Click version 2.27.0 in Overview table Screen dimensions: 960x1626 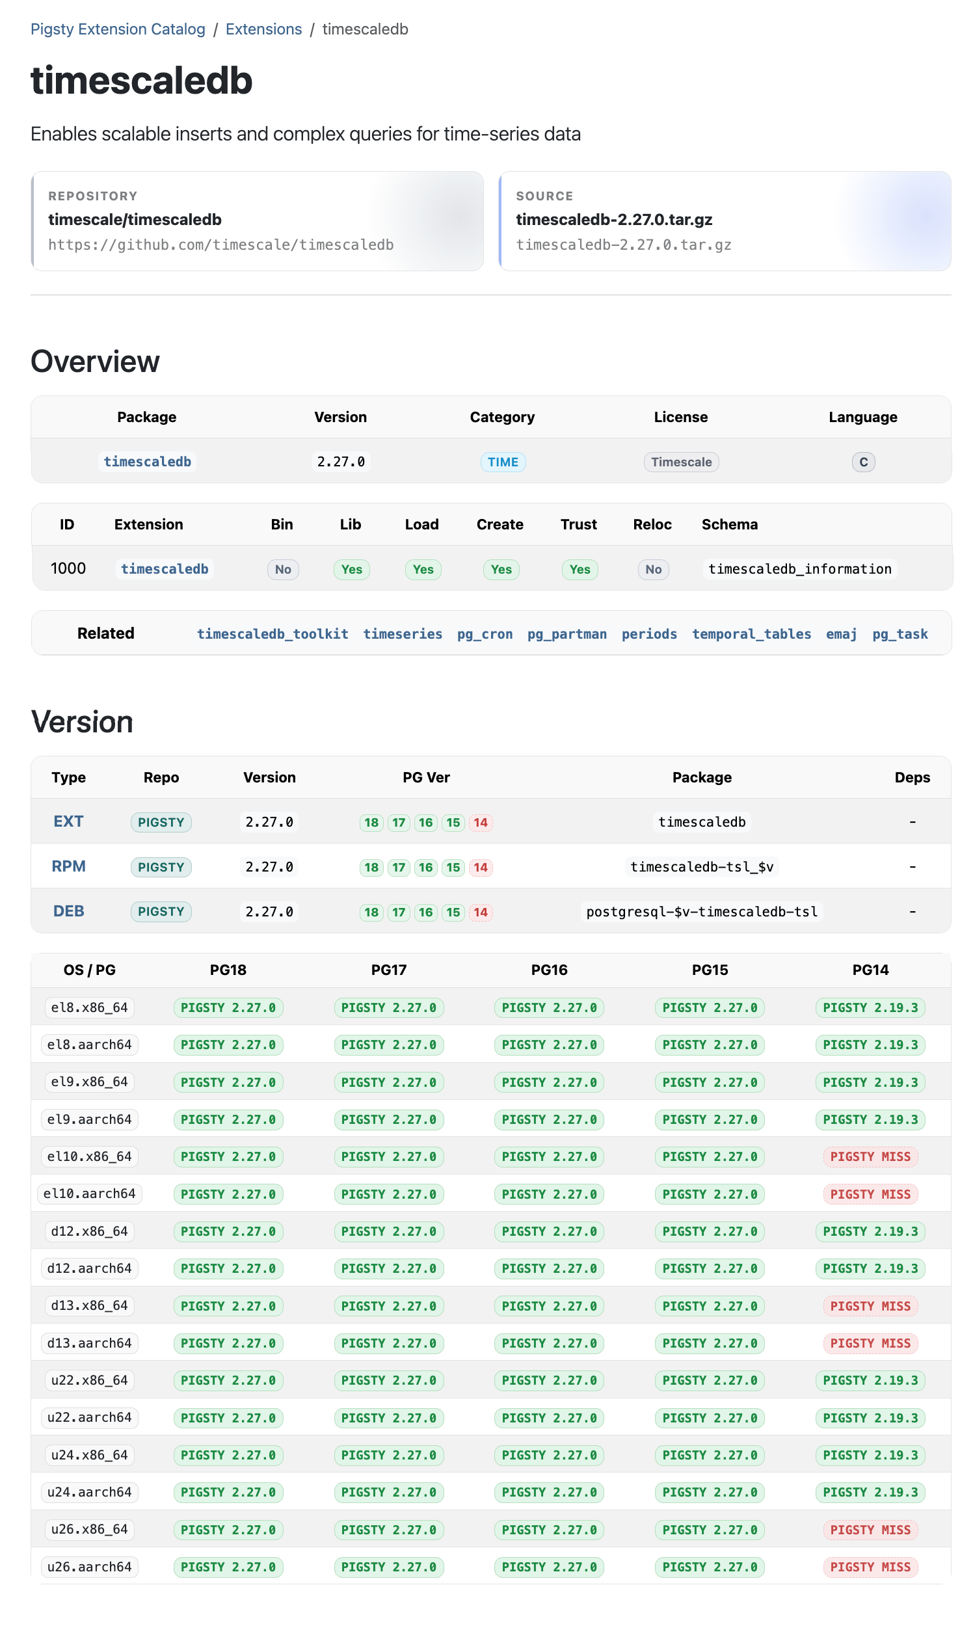(x=341, y=462)
